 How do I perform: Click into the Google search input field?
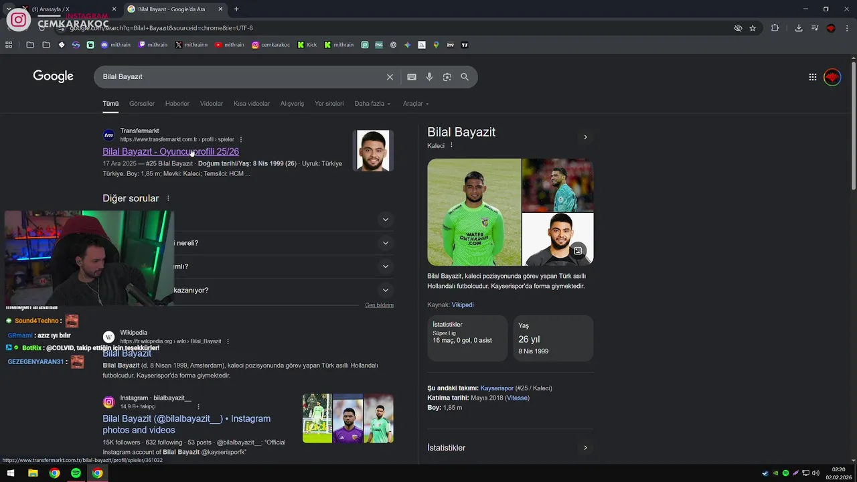click(x=241, y=77)
